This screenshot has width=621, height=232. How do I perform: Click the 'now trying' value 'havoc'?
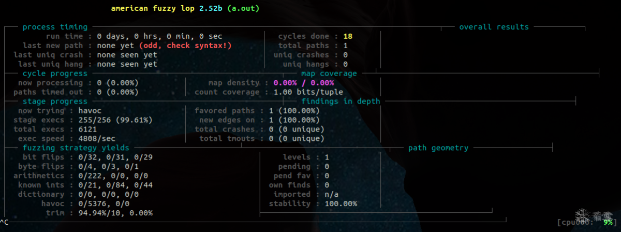[x=90, y=111]
